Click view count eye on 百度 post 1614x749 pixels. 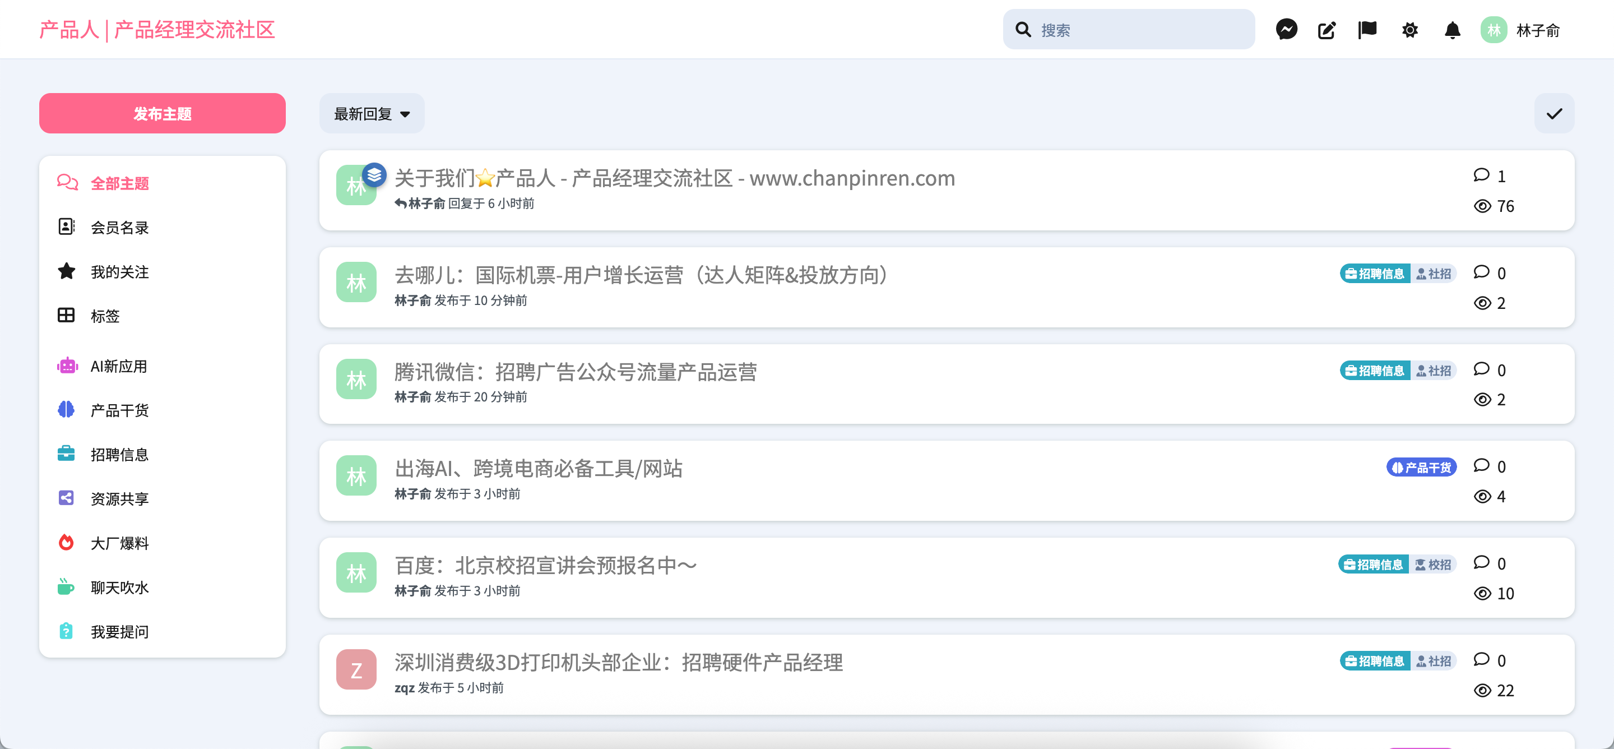click(1482, 594)
